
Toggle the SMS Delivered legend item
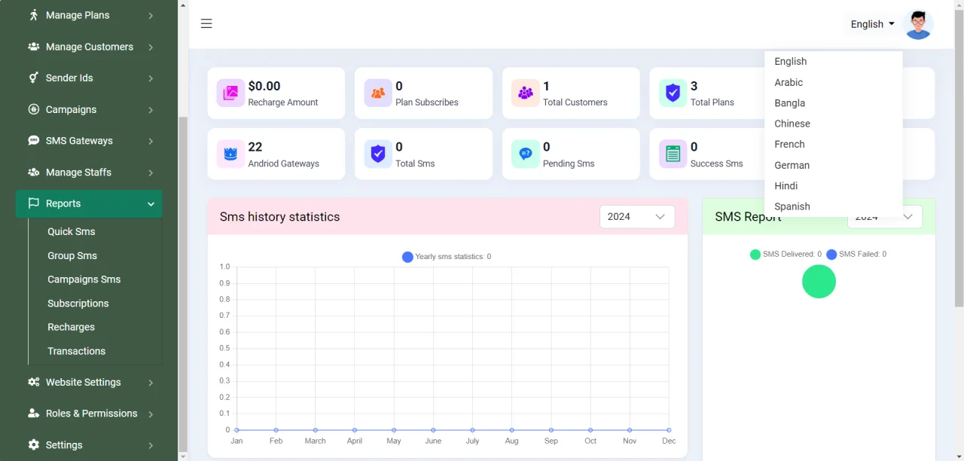[x=786, y=255]
